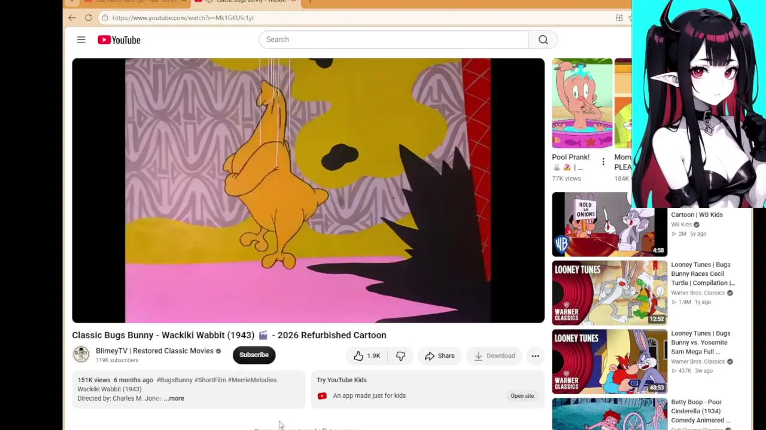View site information lock icon in address bar
Screen dimensions: 766x430
105,18
